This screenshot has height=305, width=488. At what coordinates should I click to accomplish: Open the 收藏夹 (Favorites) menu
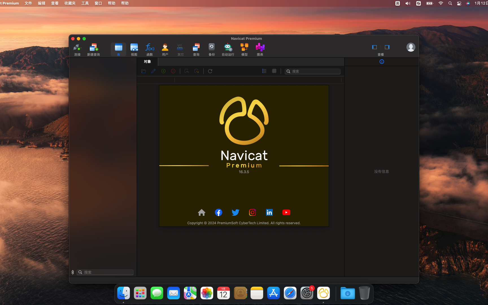tap(70, 3)
